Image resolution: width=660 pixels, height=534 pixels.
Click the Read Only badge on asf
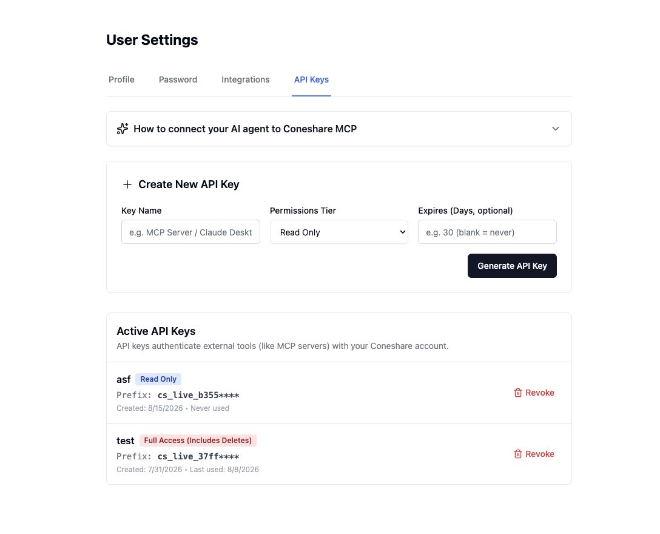[158, 379]
